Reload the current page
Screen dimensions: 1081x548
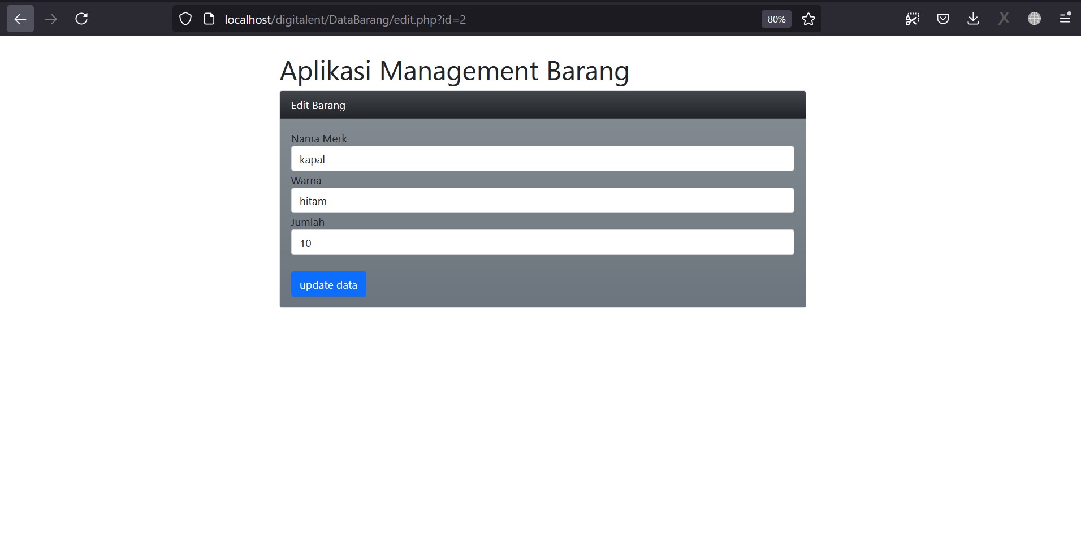click(81, 19)
